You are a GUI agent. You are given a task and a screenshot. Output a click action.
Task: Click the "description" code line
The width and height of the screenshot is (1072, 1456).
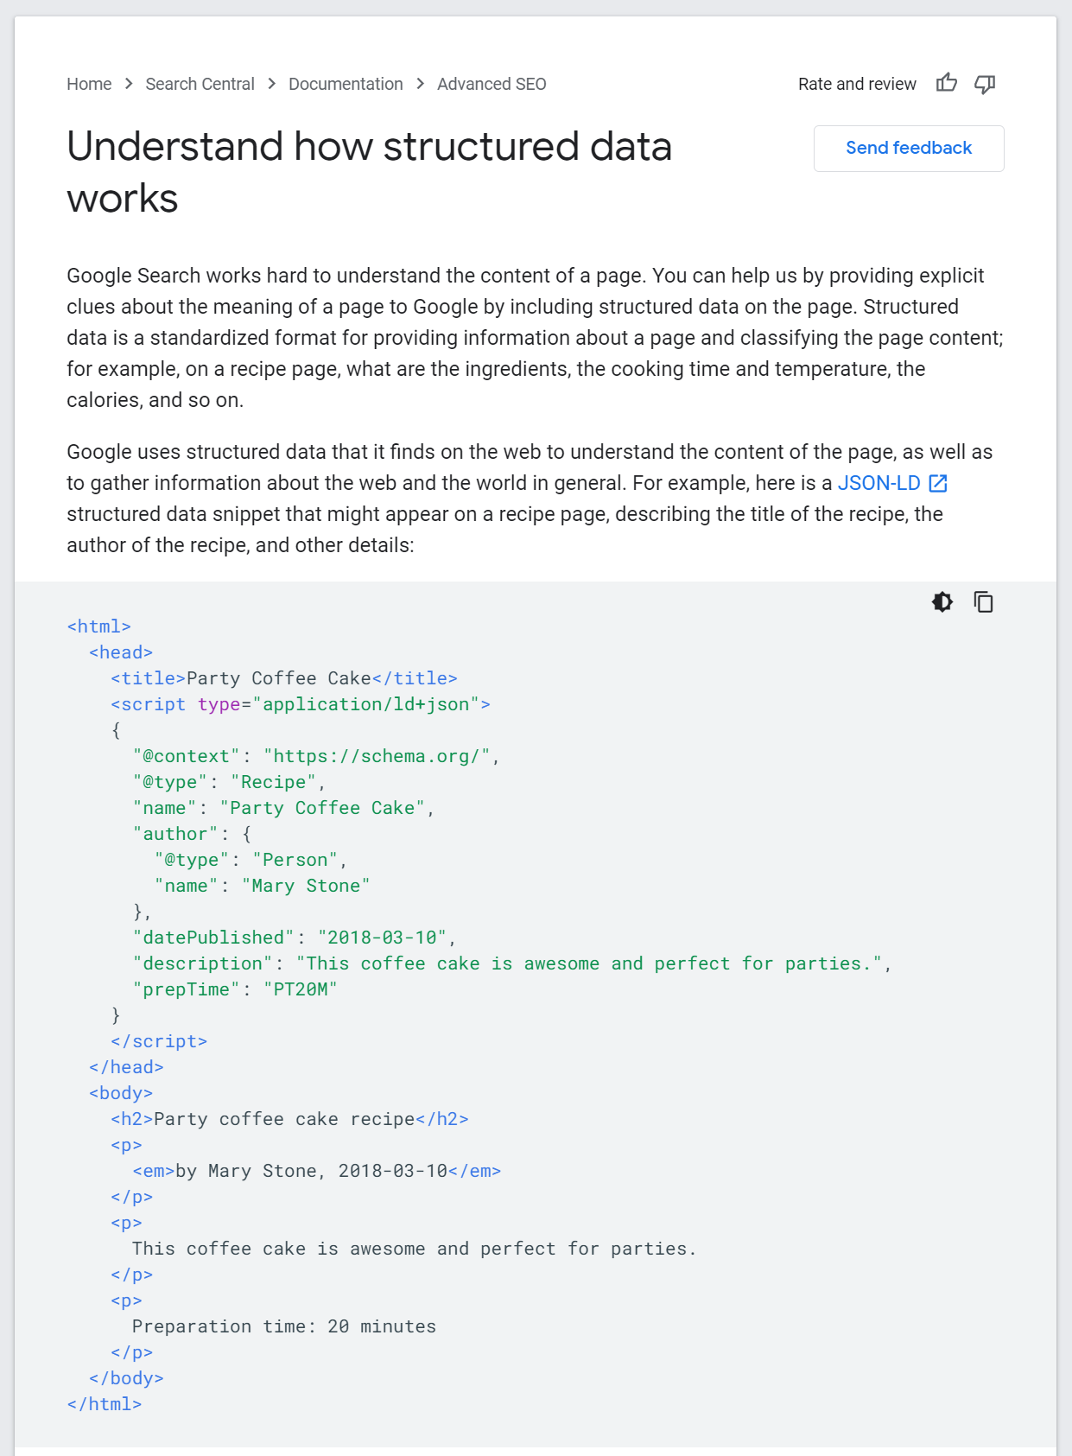click(x=512, y=963)
